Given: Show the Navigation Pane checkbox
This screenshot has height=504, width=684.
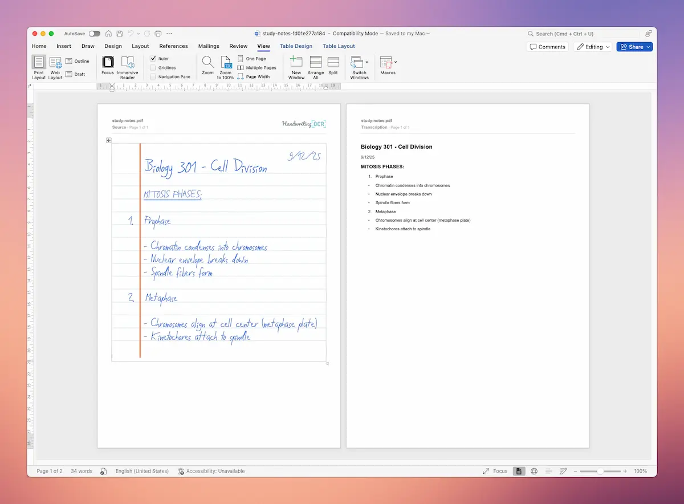Looking at the screenshot, I should (x=154, y=76).
